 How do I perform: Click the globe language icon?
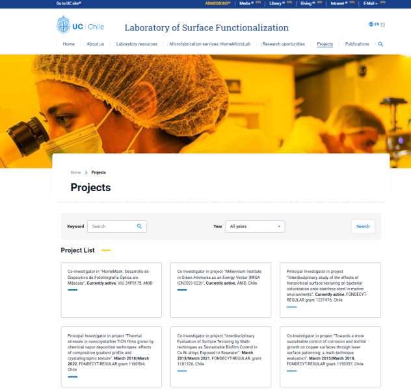coord(371,24)
